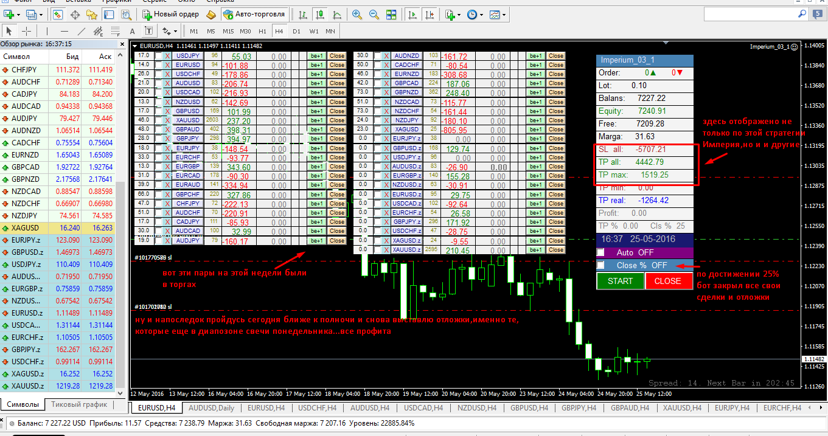The width and height of the screenshot is (828, 436).
Task: Tick the checkbox in the USDJPY row
Action: pos(159,56)
